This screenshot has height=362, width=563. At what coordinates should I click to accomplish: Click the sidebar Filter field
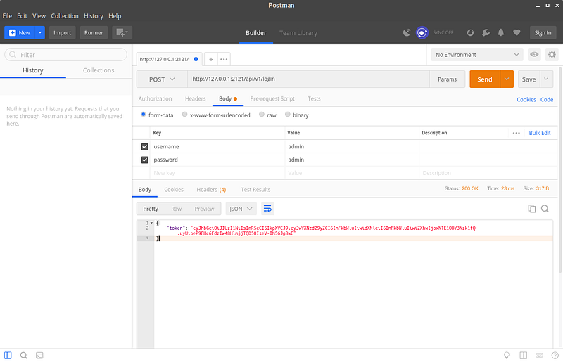coord(65,55)
